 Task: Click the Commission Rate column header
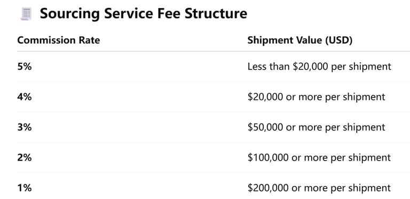[x=59, y=40]
